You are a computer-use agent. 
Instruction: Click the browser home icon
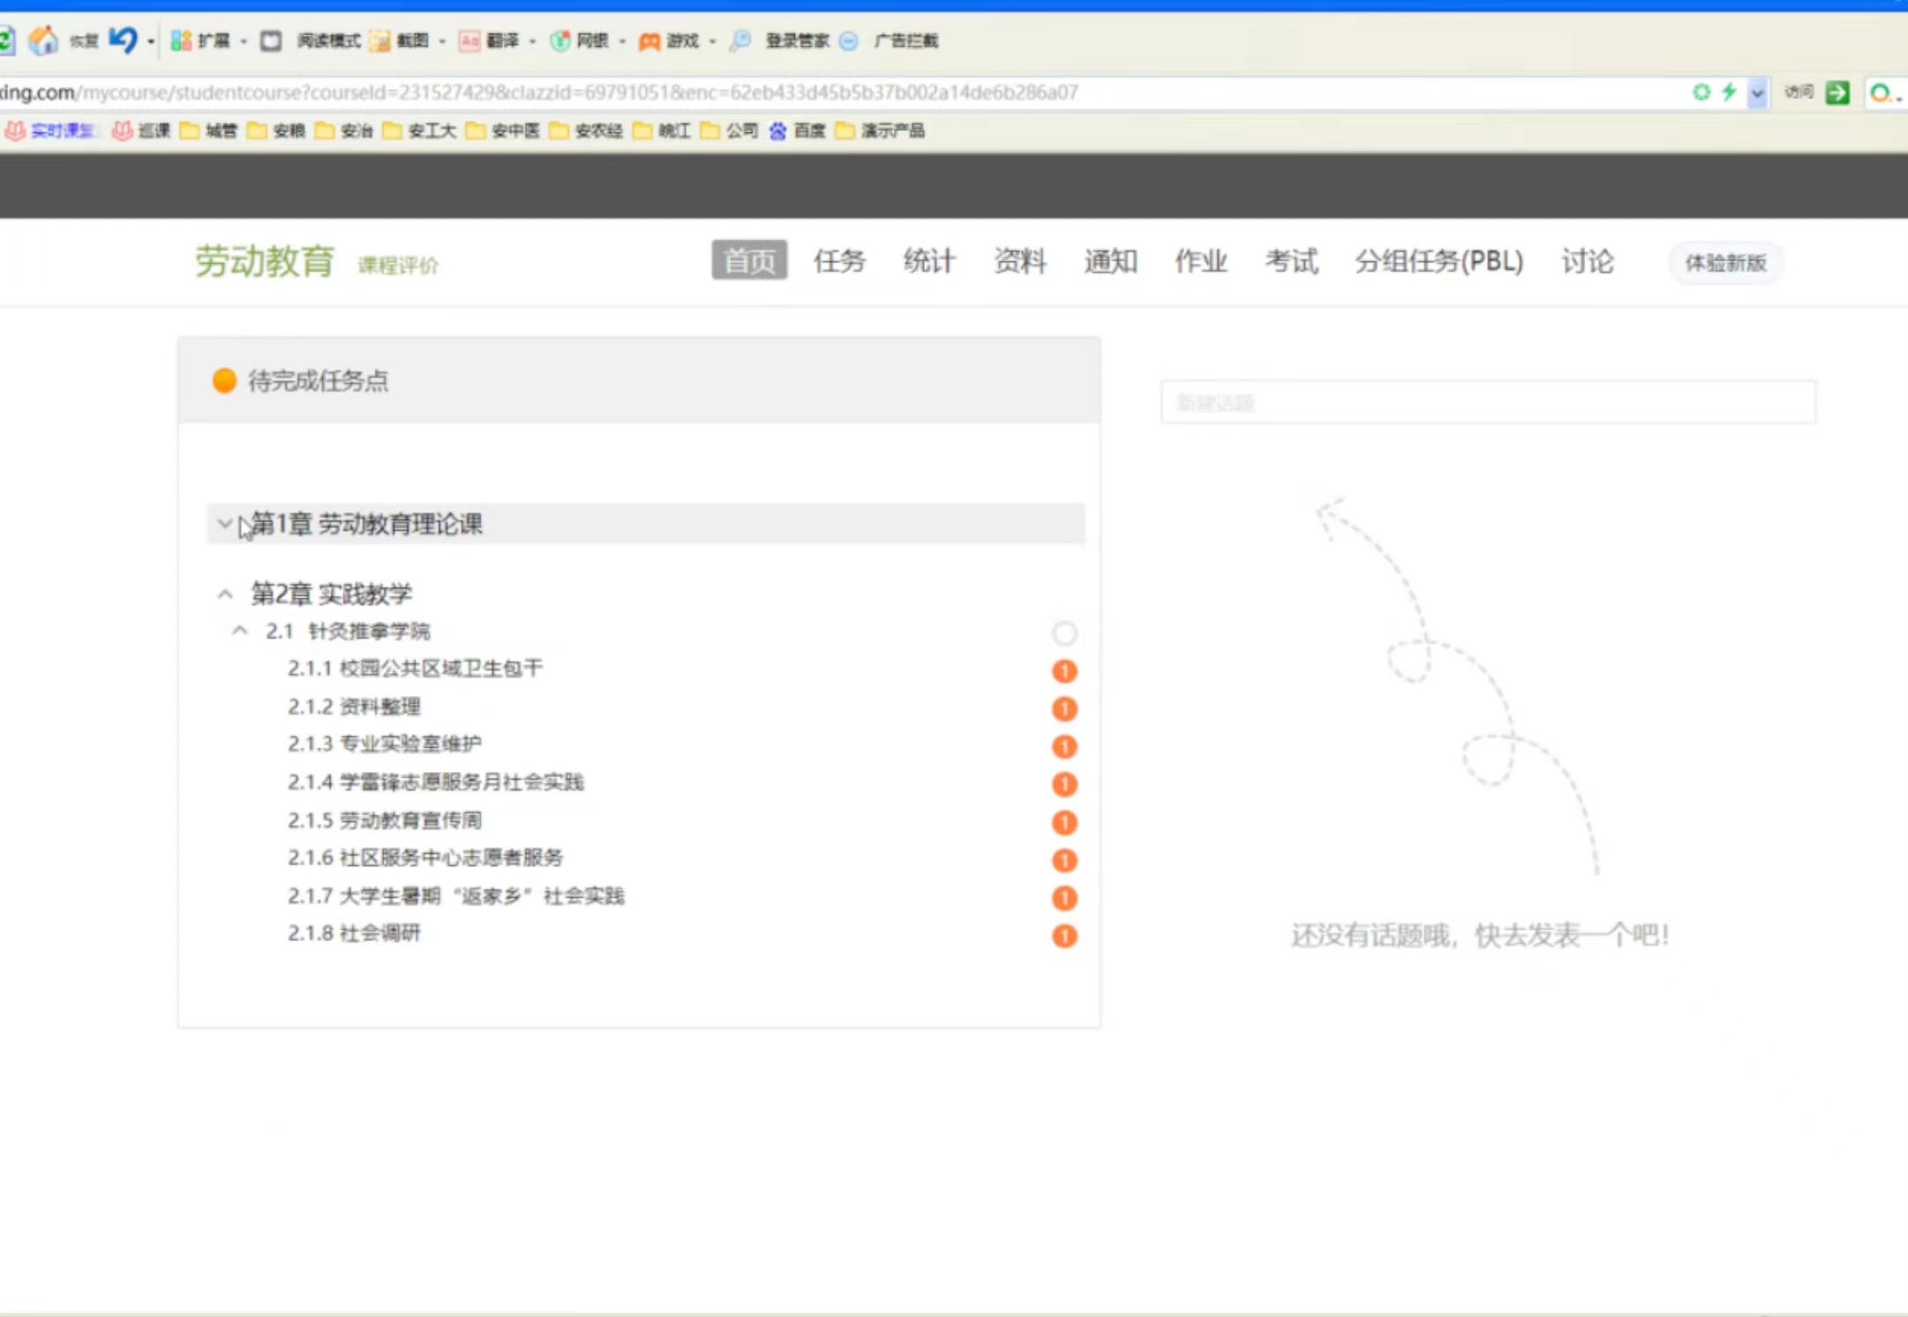pos(42,40)
